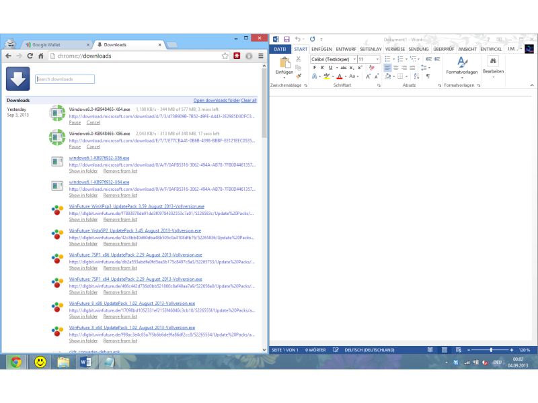Toggle subscript formatting in Word
This screenshot has width=538, height=403.
(352, 68)
